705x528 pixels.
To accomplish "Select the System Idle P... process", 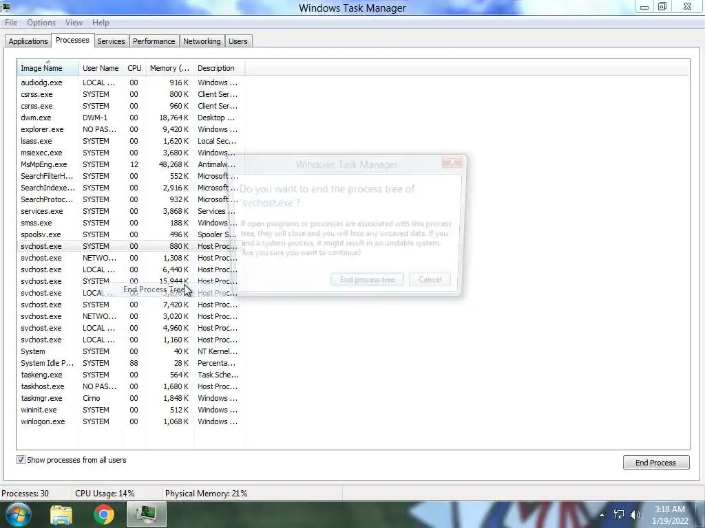I will 130,363.
